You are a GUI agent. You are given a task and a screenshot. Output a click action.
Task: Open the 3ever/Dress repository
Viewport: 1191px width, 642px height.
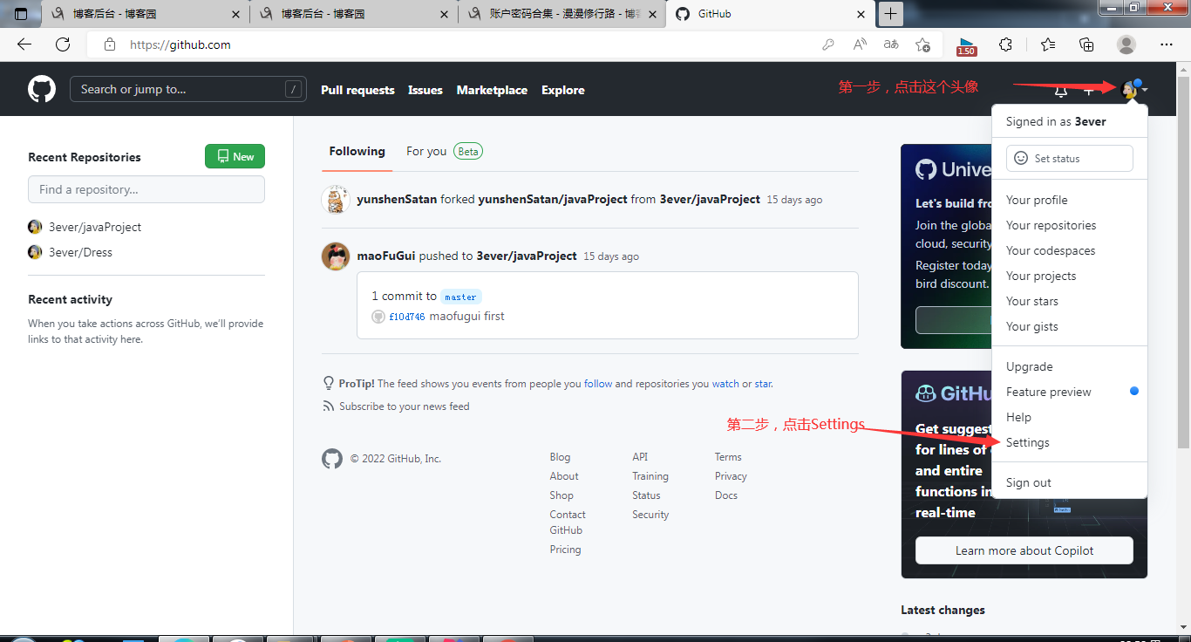[80, 252]
